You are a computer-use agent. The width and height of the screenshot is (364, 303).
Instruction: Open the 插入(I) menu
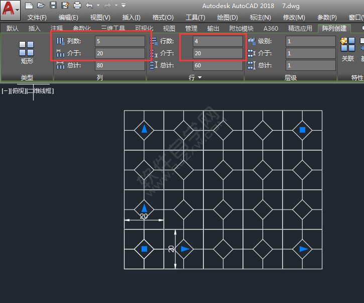(x=131, y=18)
